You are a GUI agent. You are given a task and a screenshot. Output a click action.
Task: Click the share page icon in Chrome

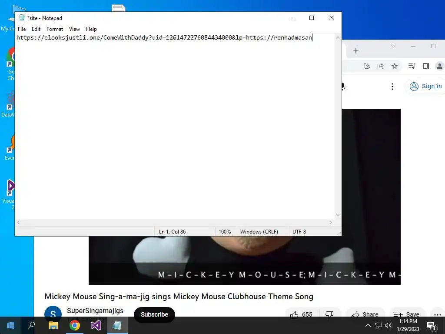click(x=381, y=66)
